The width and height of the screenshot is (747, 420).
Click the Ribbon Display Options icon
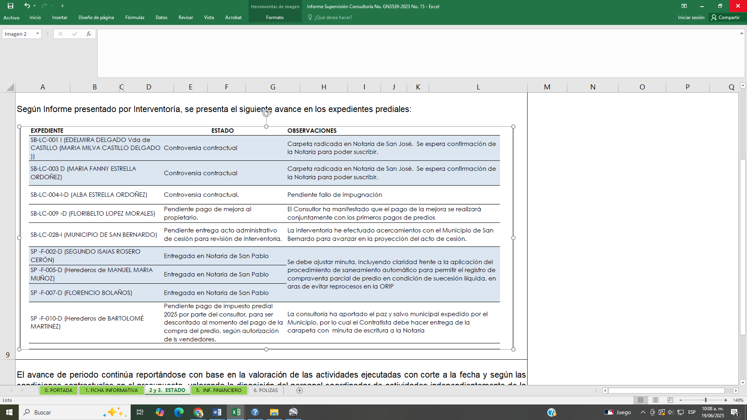pos(684,6)
